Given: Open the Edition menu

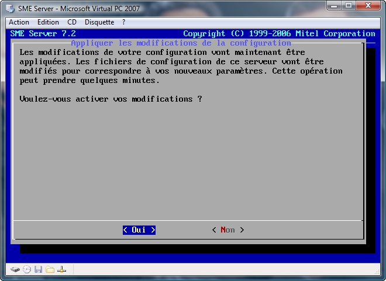Looking at the screenshot, I should pos(48,22).
